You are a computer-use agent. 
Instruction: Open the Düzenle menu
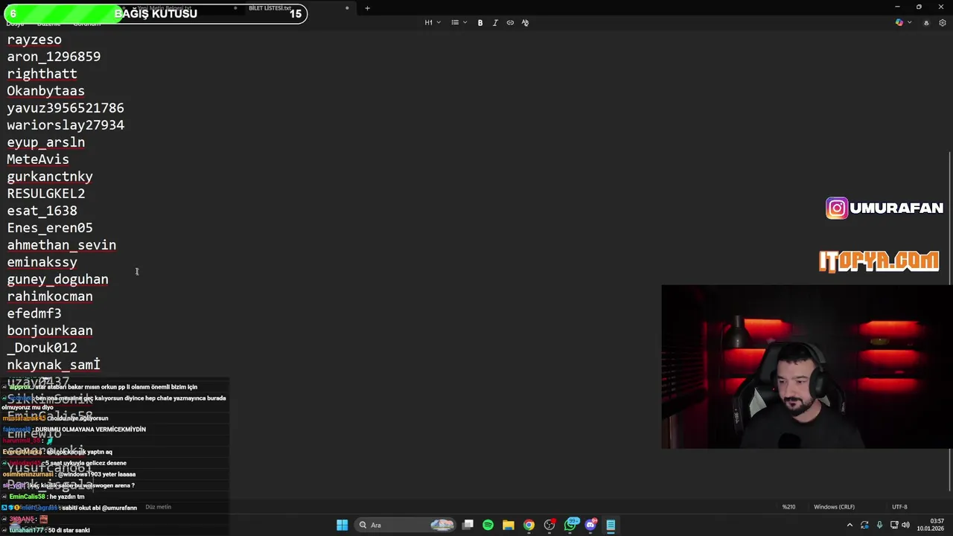point(49,23)
